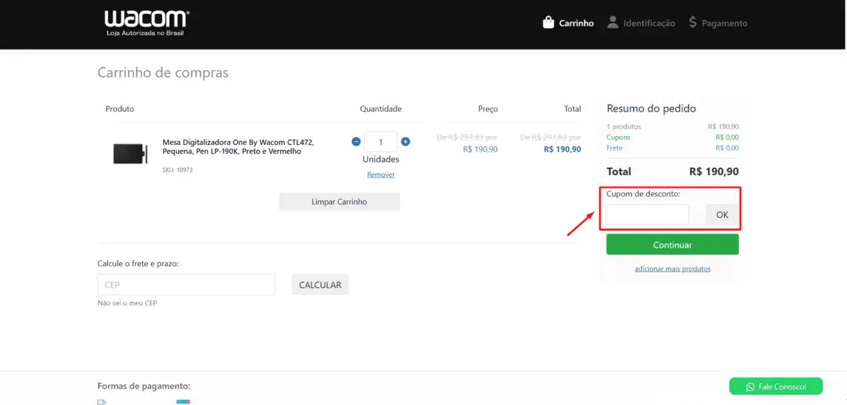The width and height of the screenshot is (847, 405).
Task: Click the Calcule o frete e prazo label
Action: (138, 264)
